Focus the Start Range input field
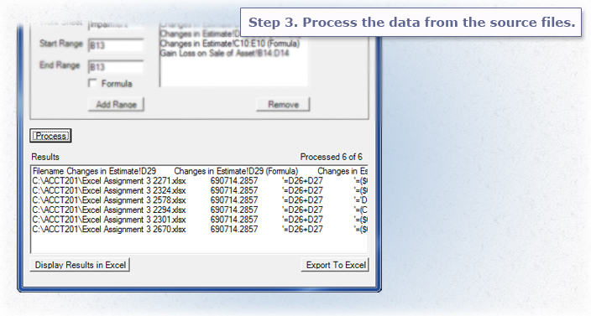Image resolution: width=591 pixels, height=316 pixels. [x=116, y=45]
